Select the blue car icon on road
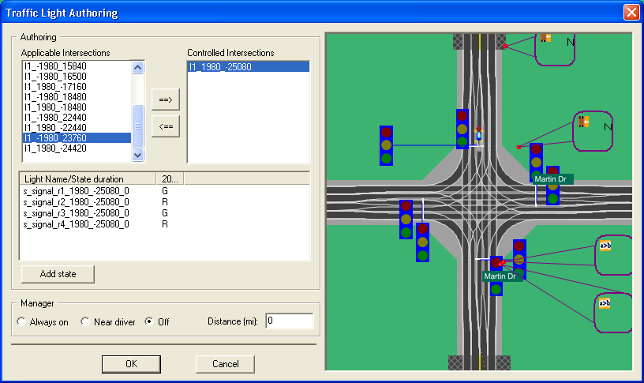644x383 pixels. pyautogui.click(x=478, y=134)
